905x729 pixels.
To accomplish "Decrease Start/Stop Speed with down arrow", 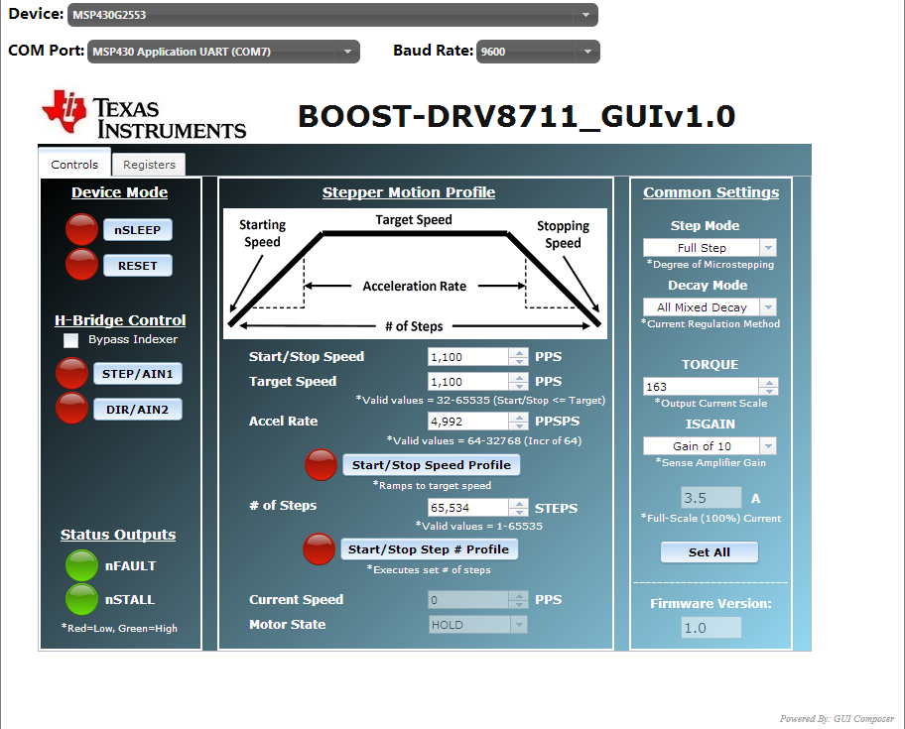I will point(519,361).
